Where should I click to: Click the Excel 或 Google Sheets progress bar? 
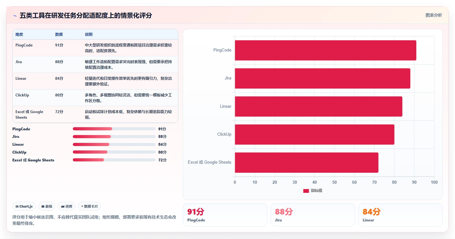pos(114,160)
